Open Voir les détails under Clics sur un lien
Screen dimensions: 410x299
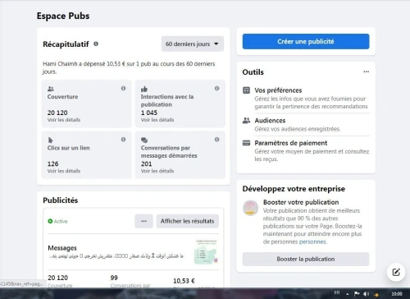pyautogui.click(x=64, y=171)
